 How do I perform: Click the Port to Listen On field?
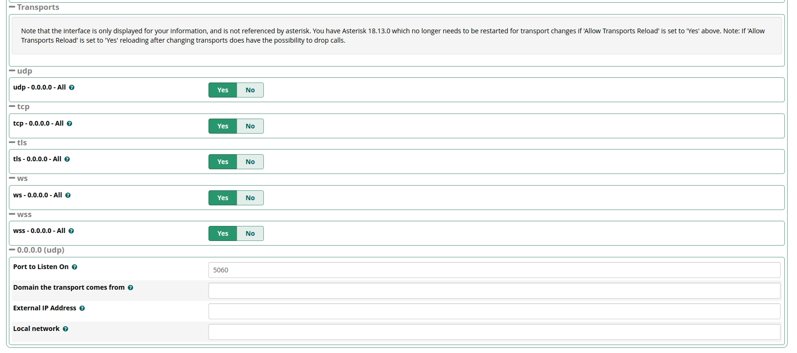point(494,270)
